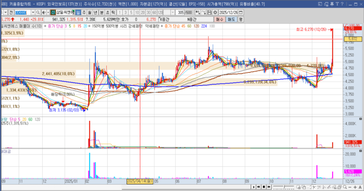The height and width of the screenshot is (191, 364).
Task: Open chart settings gear icon
Action: 215,12
